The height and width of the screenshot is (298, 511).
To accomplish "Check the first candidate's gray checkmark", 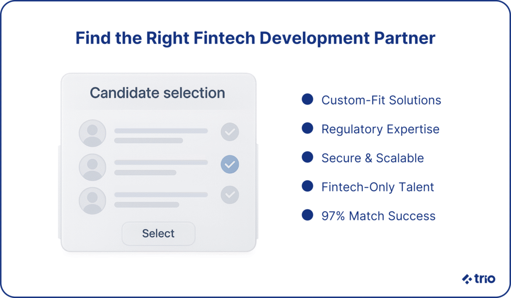I will point(230,132).
